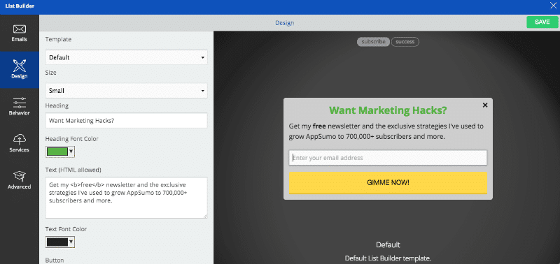Select the green heading color swatch
The image size is (560, 264).
57,152
